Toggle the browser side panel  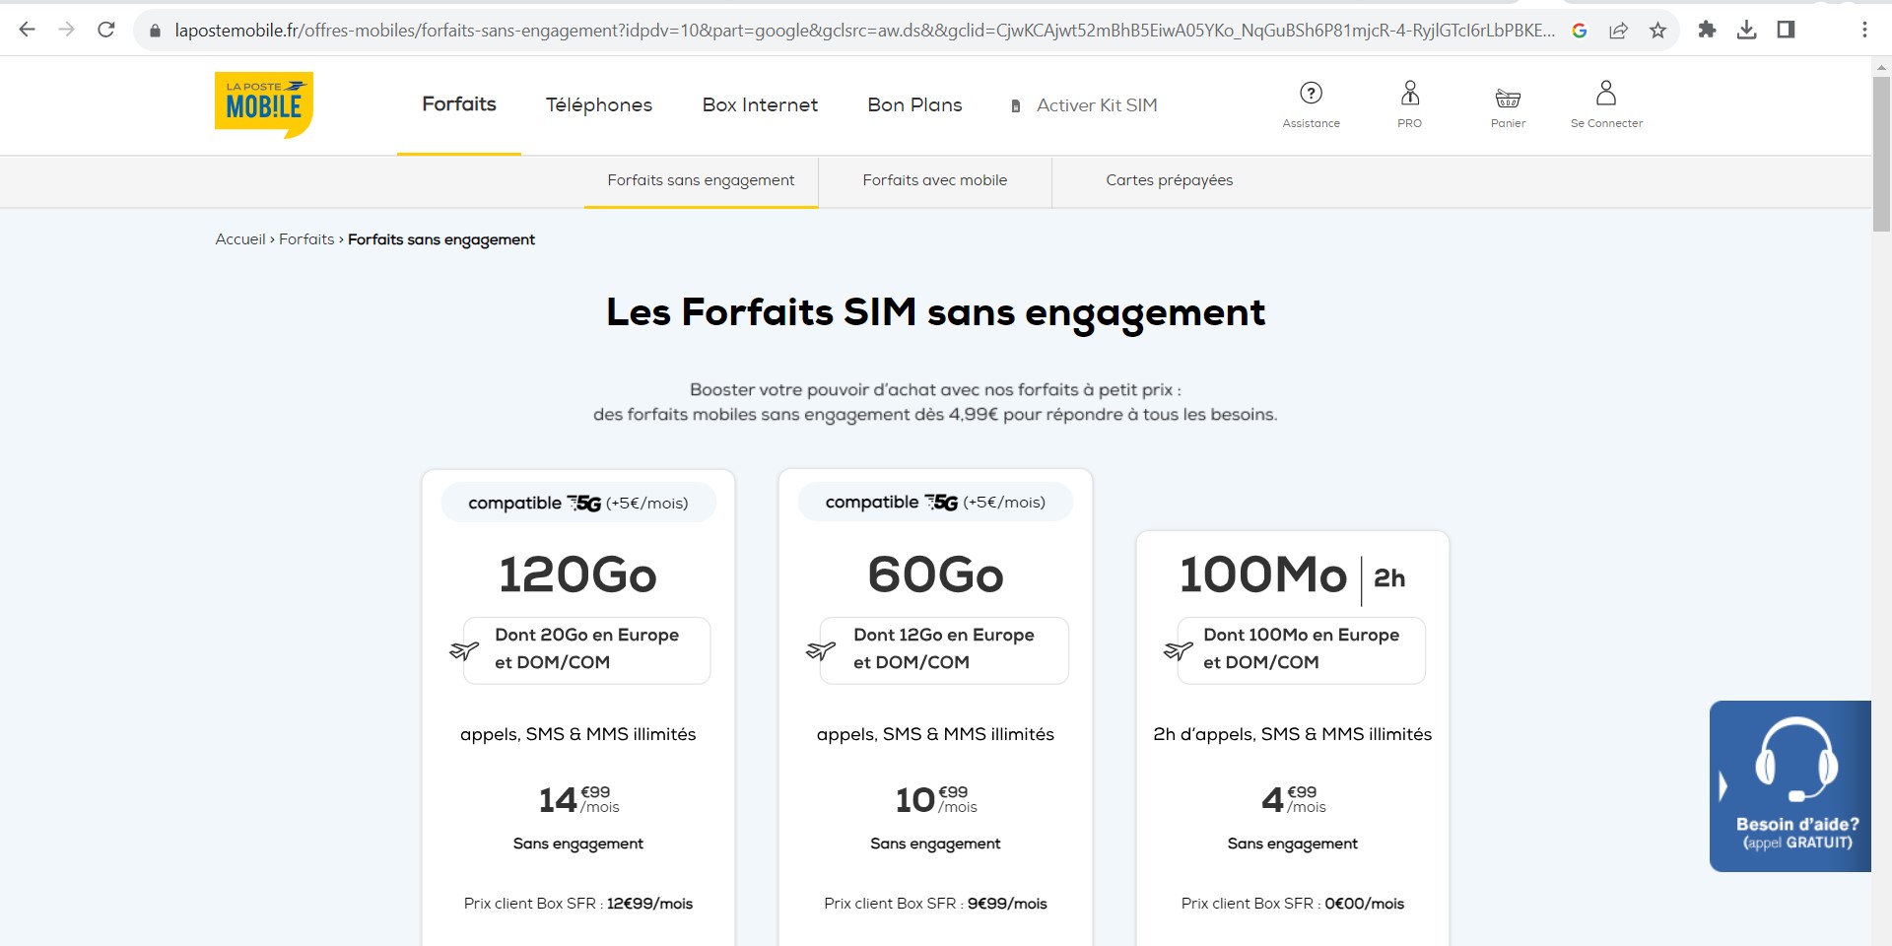point(1786,31)
